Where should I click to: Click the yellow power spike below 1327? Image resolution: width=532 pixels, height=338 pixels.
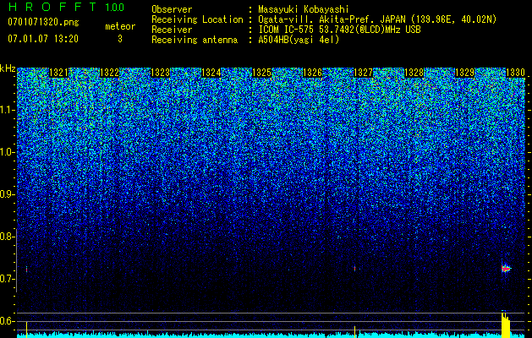(x=355, y=332)
